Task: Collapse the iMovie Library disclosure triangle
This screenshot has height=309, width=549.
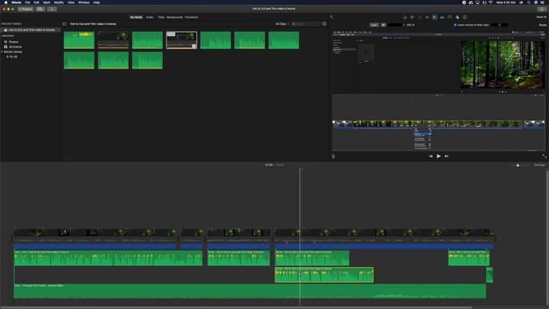Action: point(2,51)
